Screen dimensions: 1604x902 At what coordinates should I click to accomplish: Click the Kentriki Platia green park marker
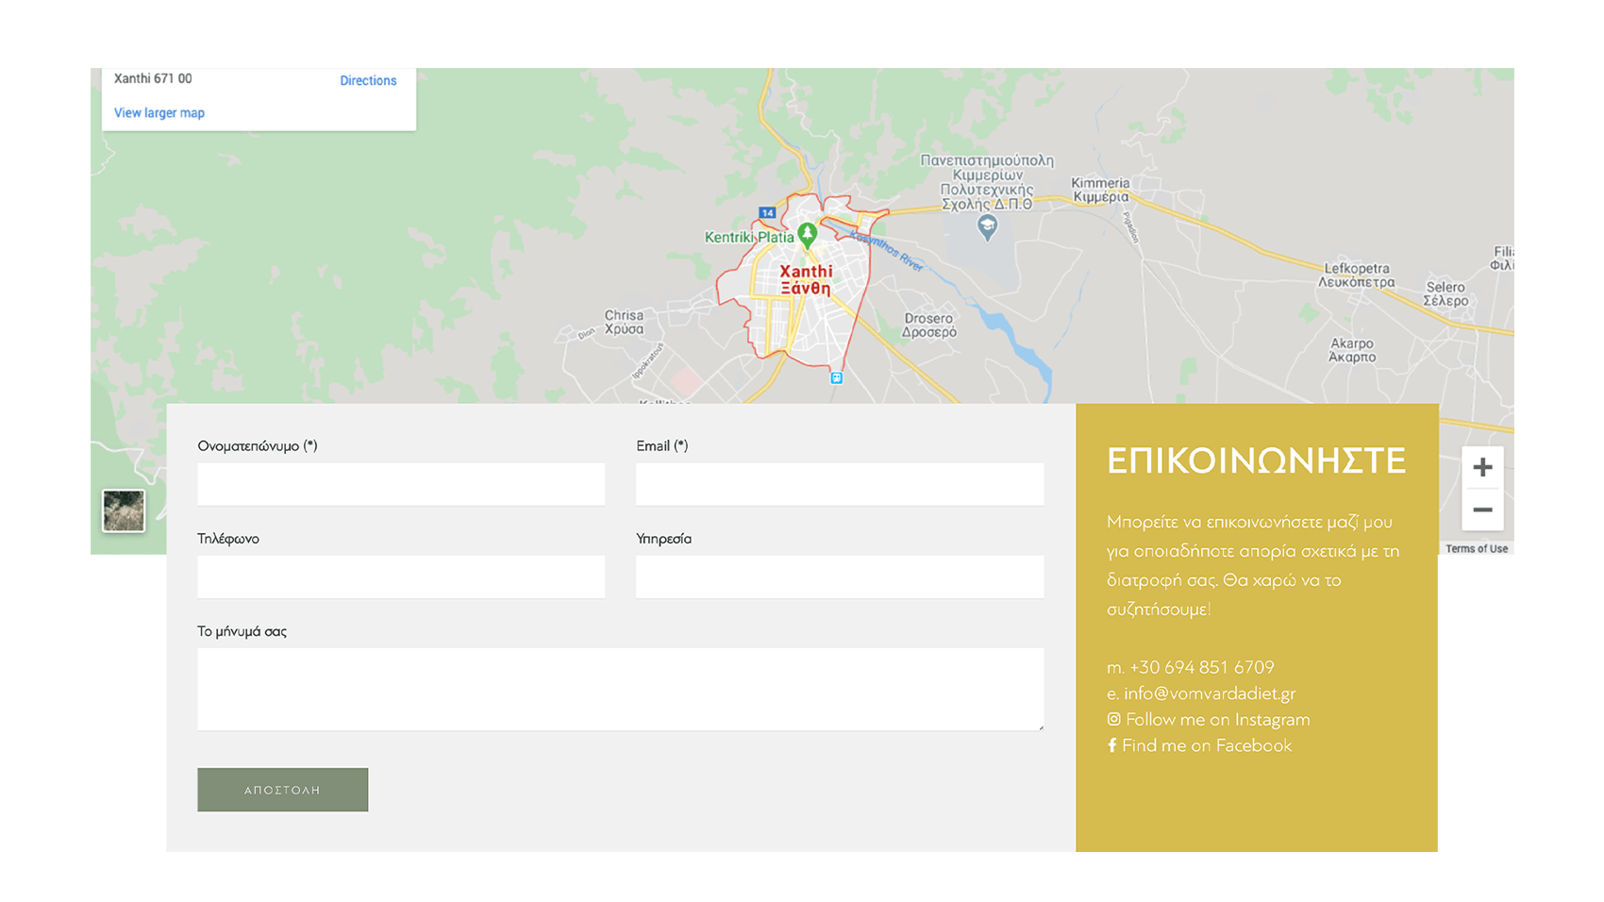[807, 234]
